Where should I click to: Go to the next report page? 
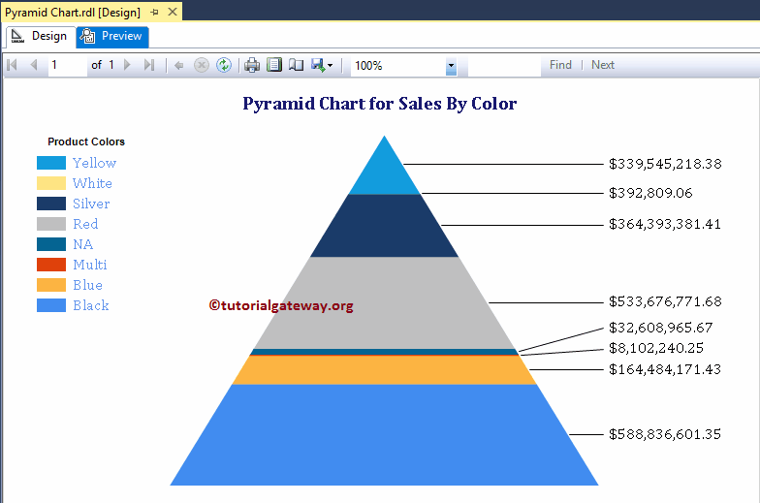point(128,65)
